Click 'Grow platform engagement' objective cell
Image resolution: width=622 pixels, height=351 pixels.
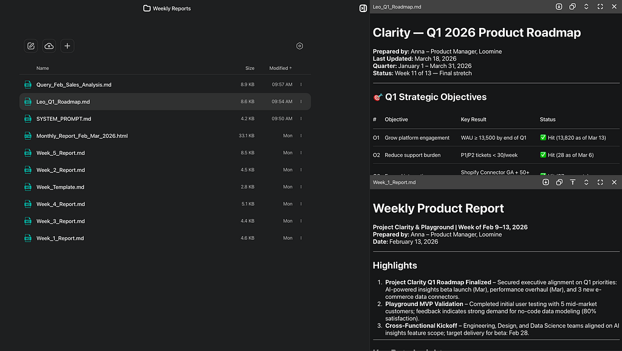417,138
